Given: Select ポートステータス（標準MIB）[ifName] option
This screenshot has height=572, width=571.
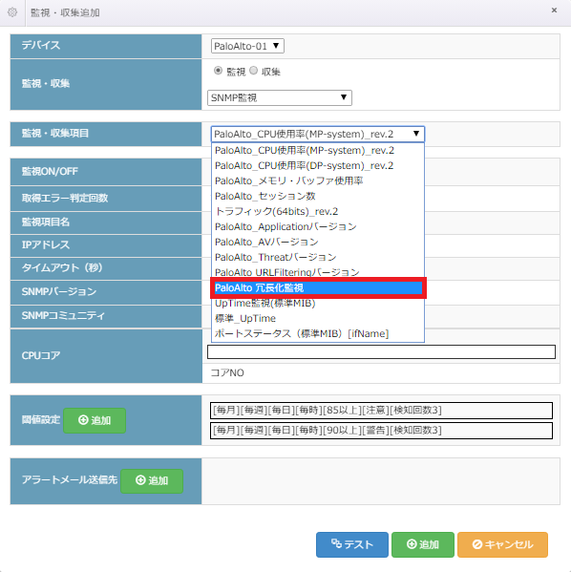Looking at the screenshot, I should click(318, 333).
